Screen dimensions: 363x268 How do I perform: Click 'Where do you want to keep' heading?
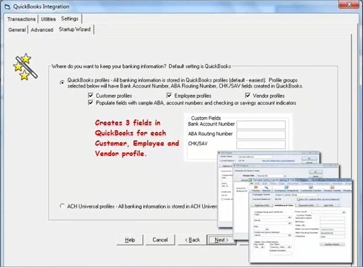[x=141, y=66]
